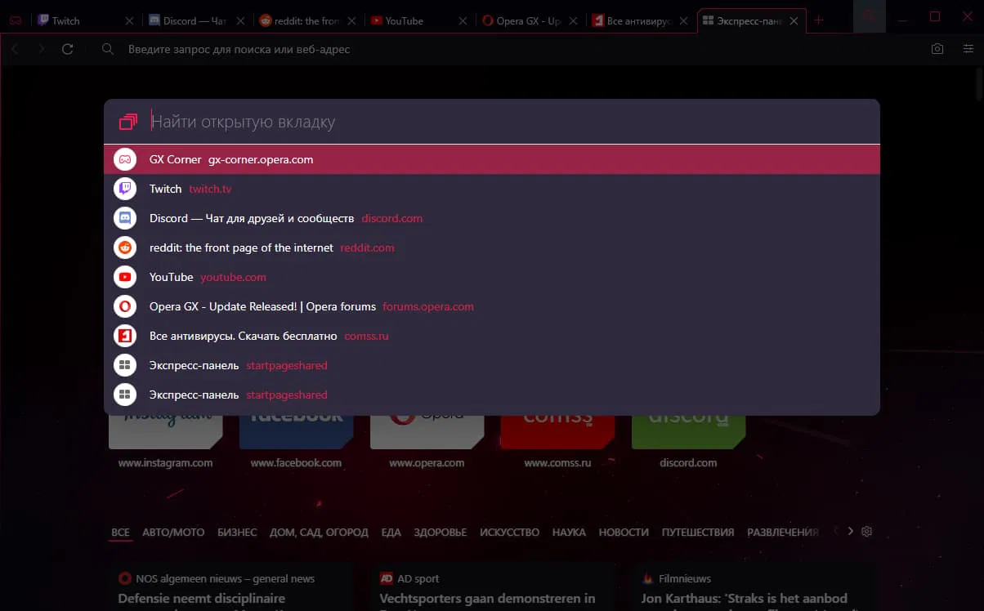This screenshot has width=984, height=611.
Task: Close the Все антивирусы tab
Action: (x=683, y=21)
